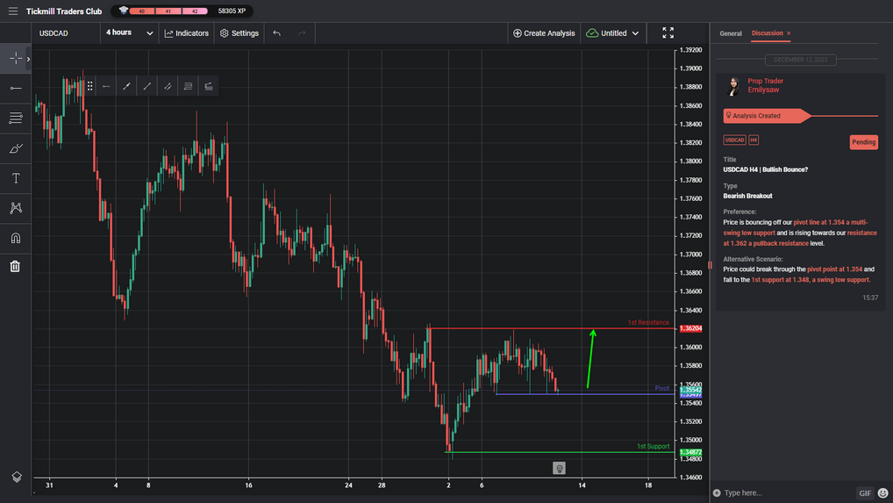Select the horizontal line drawing tool

point(16,89)
